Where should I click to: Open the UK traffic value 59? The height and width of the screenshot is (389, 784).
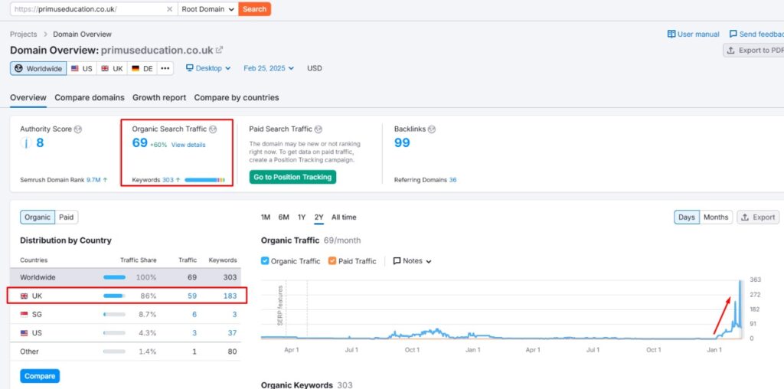(192, 296)
